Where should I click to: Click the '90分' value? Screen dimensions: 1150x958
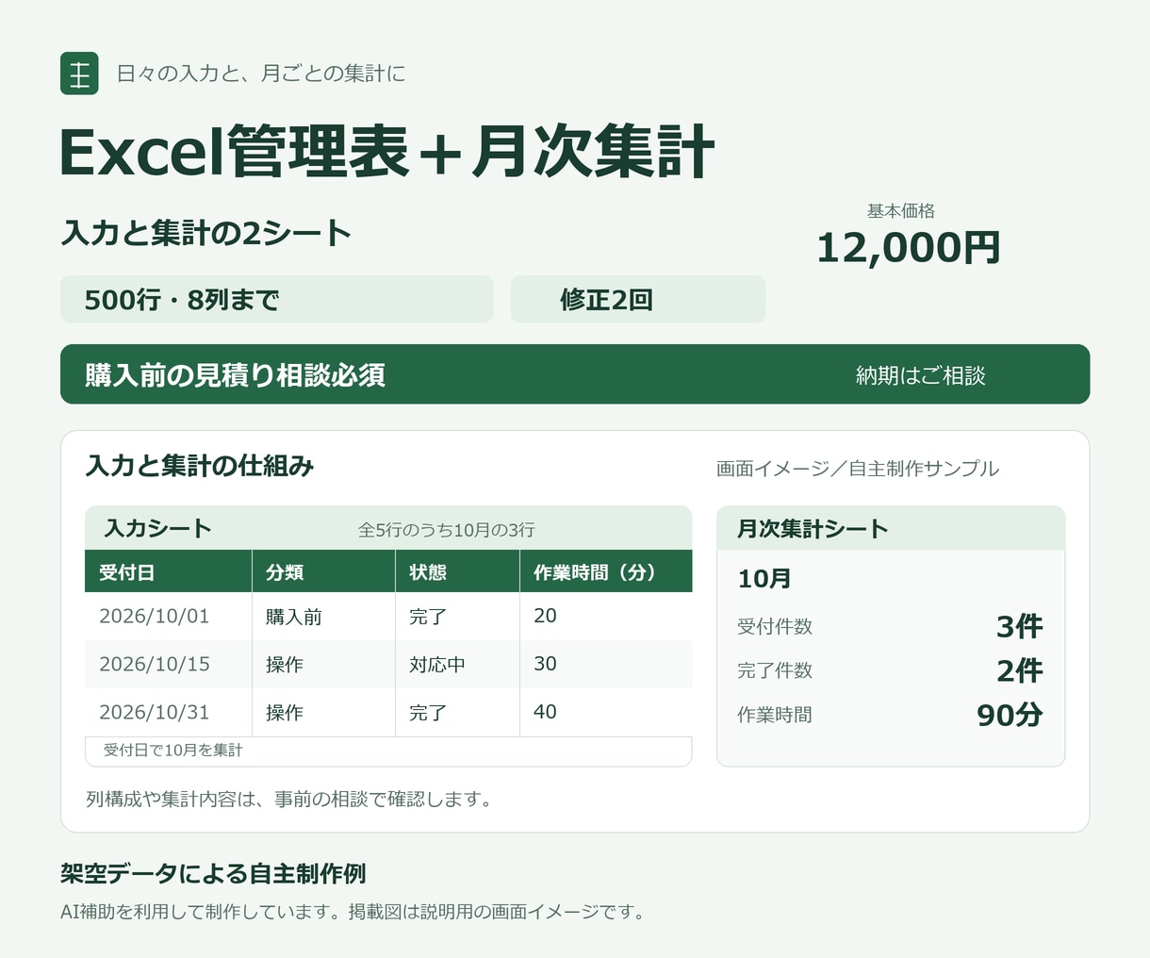tap(1010, 715)
